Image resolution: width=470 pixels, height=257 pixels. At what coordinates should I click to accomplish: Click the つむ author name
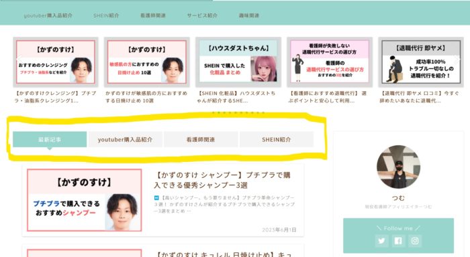(x=398, y=198)
